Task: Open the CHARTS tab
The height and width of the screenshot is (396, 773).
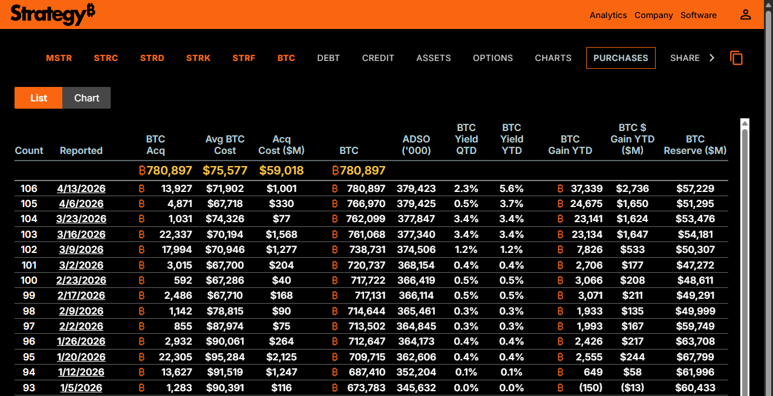Action: point(553,58)
